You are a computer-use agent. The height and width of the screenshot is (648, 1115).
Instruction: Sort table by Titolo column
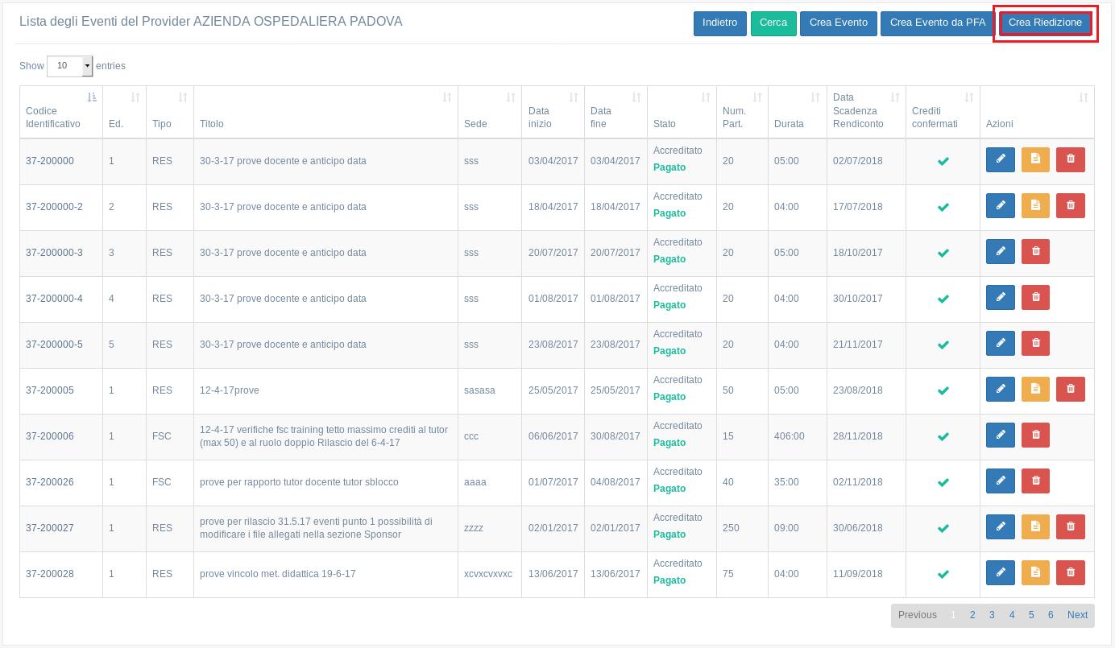326,112
